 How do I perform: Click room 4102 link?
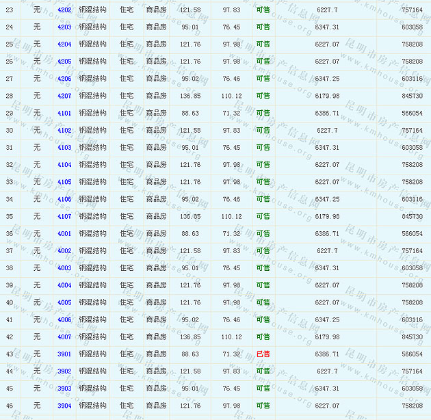coord(64,130)
